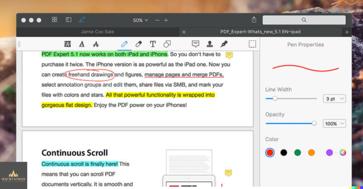Select the dashed selection rectangle tool
Image resolution: width=363 pixels, height=189 pixels.
pyautogui.click(x=252, y=44)
